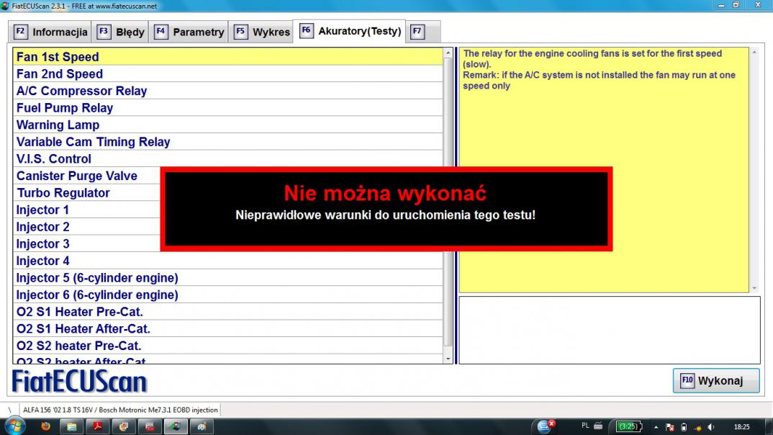The image size is (773, 435).
Task: Select Fan 1st Speed test
Action: pyautogui.click(x=227, y=57)
